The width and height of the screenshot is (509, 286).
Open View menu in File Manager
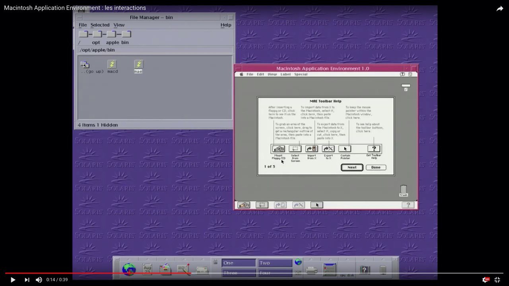[x=119, y=25]
